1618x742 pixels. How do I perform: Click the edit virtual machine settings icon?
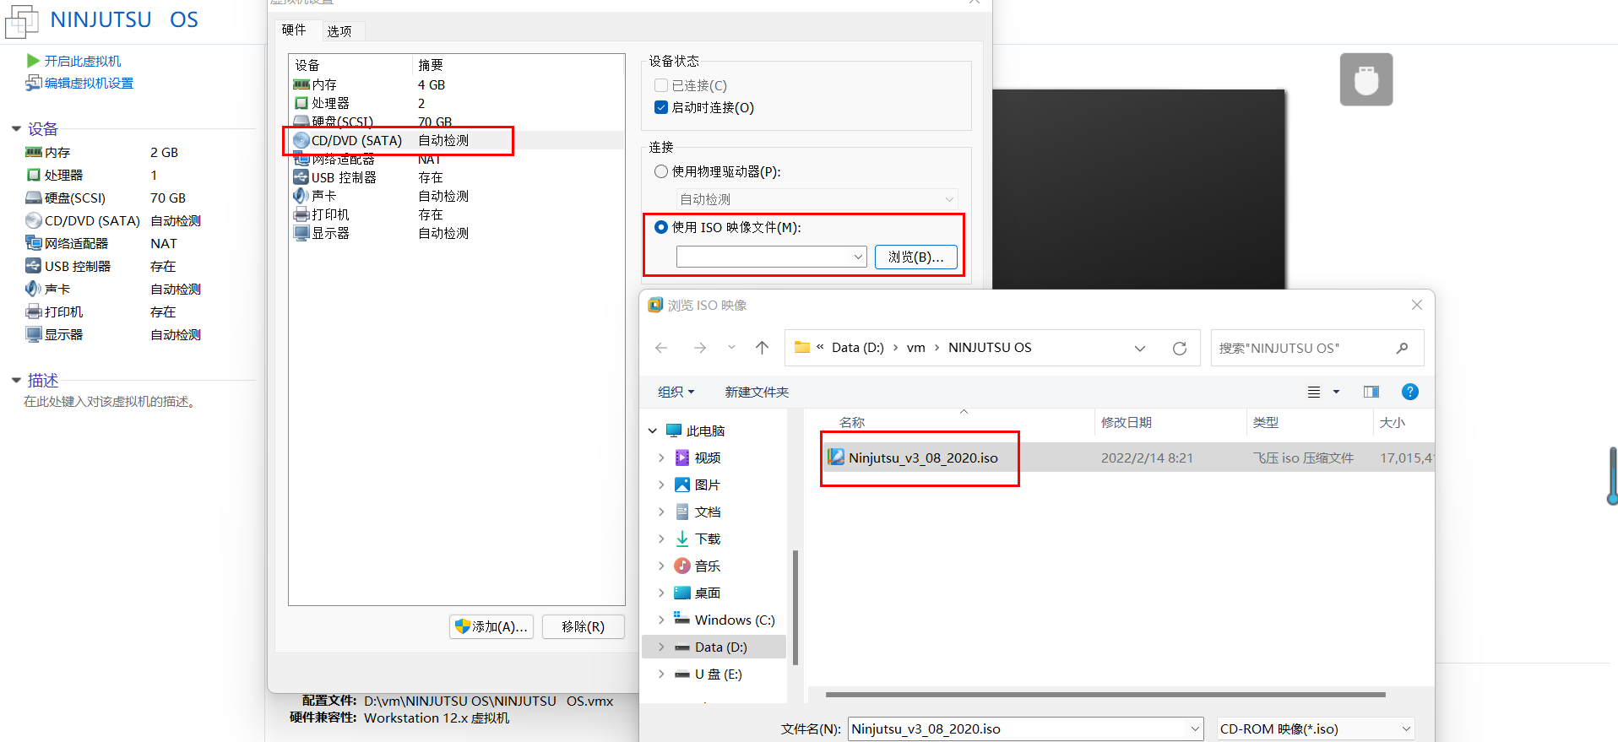click(x=33, y=83)
